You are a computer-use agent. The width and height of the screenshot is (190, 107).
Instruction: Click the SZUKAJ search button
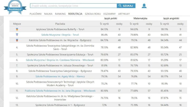(126, 6)
